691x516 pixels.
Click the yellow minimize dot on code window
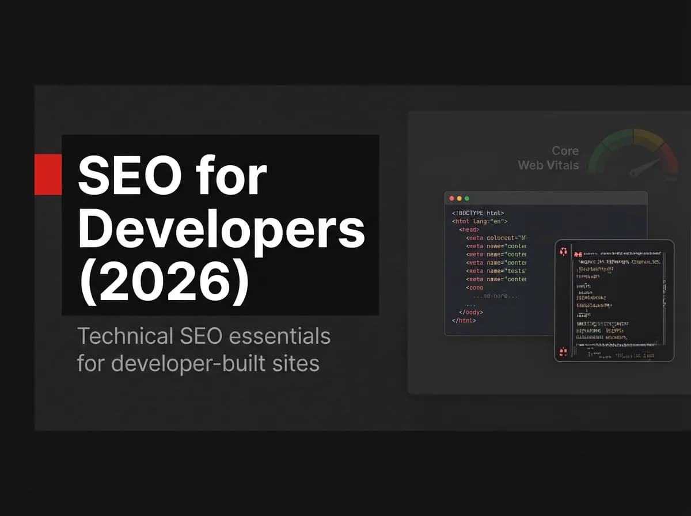pyautogui.click(x=460, y=198)
